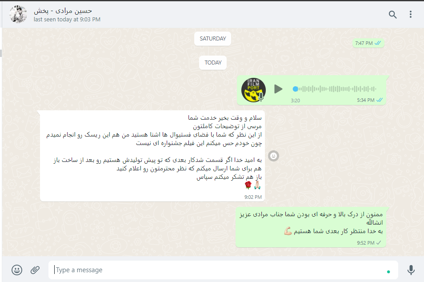The width and height of the screenshot is (424, 282).
Task: React using the smiley beside received message
Action: pos(273,156)
